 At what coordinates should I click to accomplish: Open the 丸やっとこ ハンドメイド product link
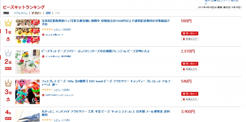point(105,113)
